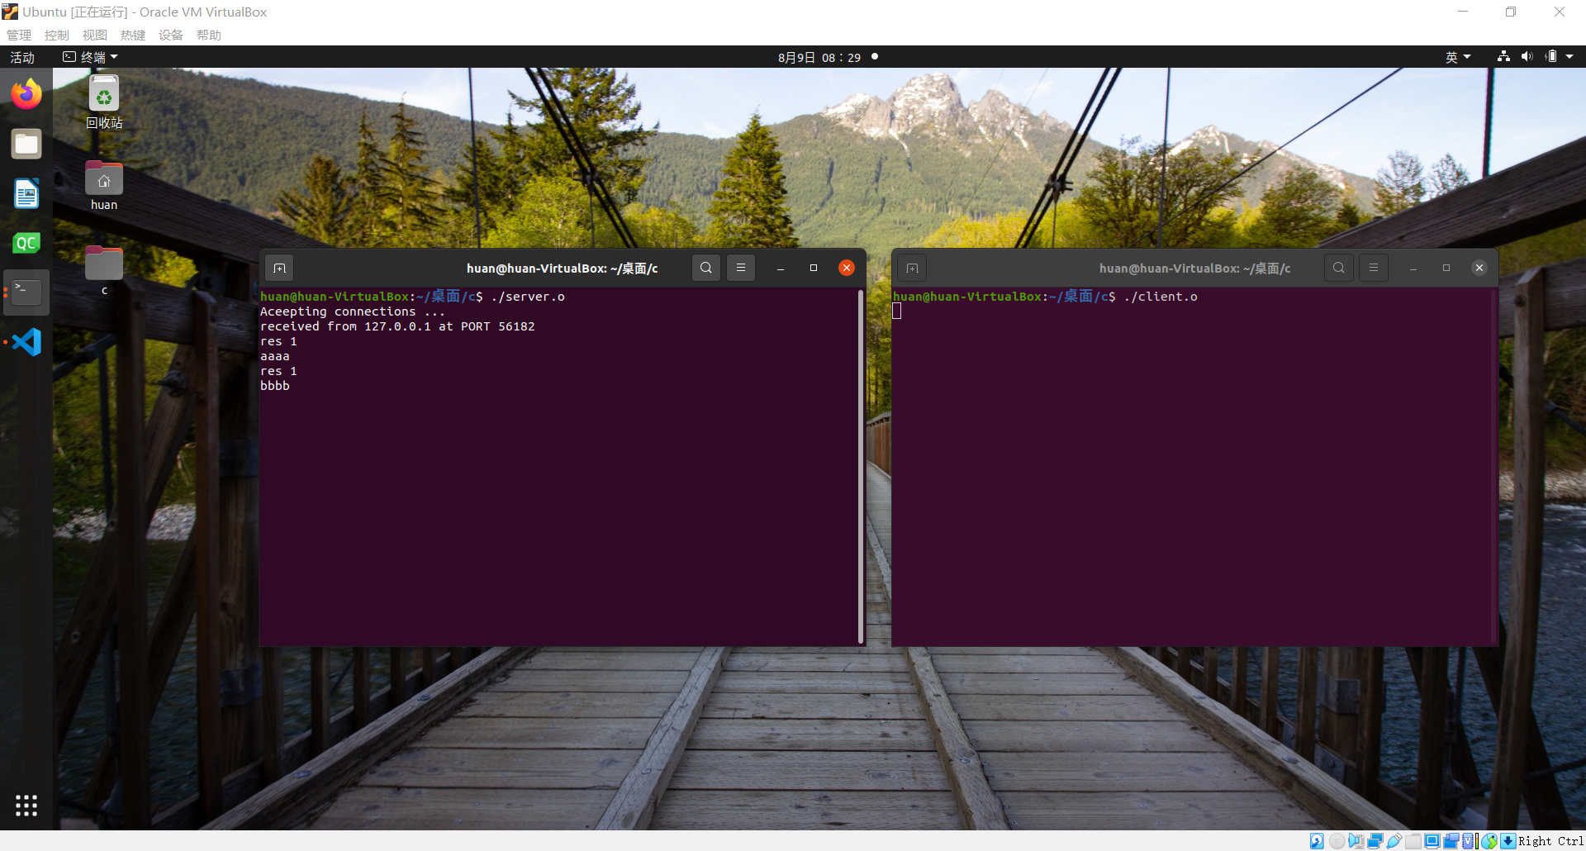Open a new terminal tab in the server window

tap(279, 267)
